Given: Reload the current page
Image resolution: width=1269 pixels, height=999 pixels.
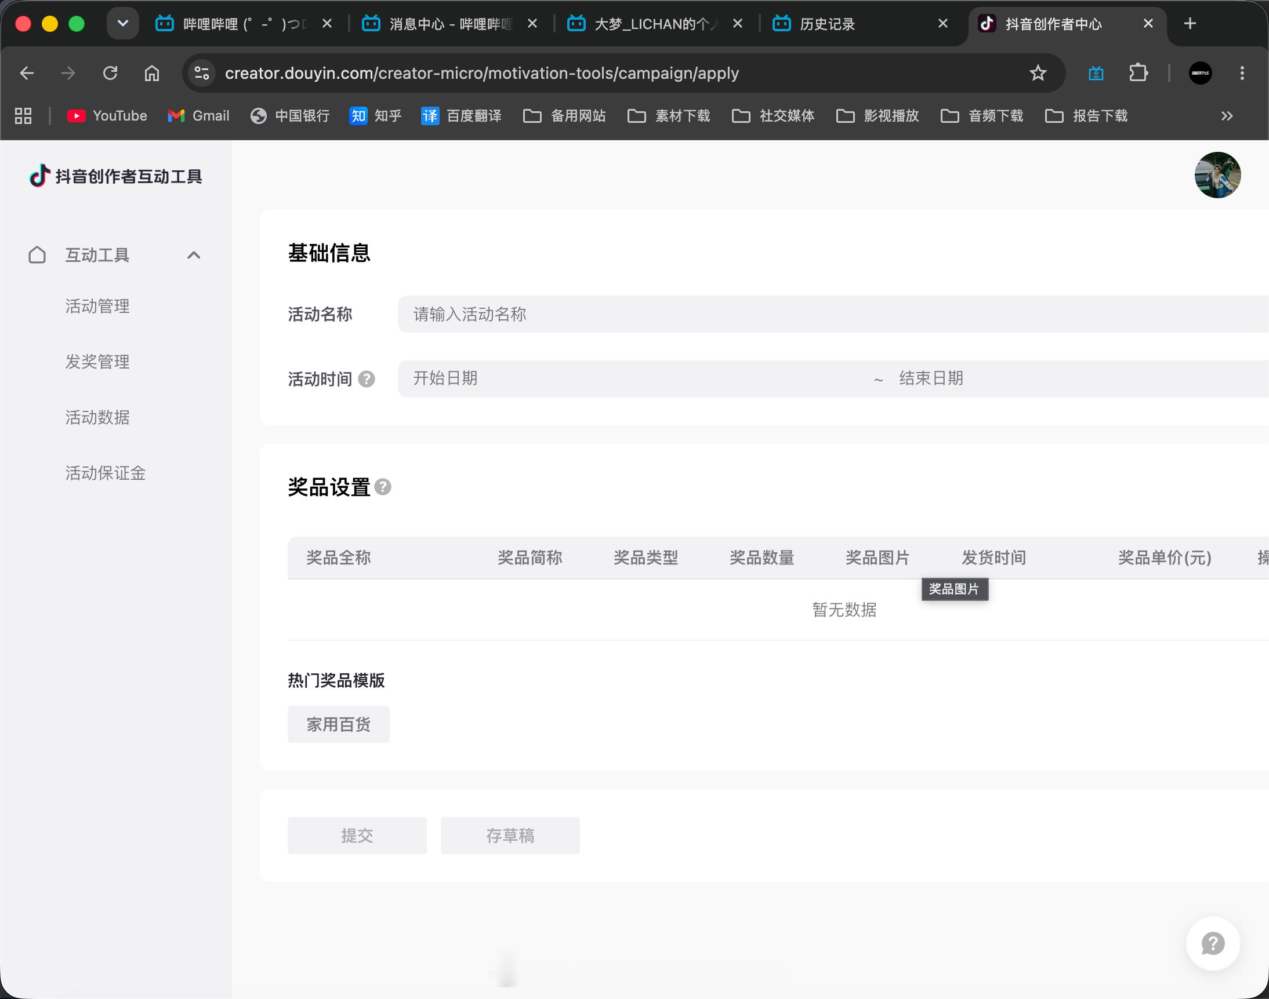Looking at the screenshot, I should (110, 73).
